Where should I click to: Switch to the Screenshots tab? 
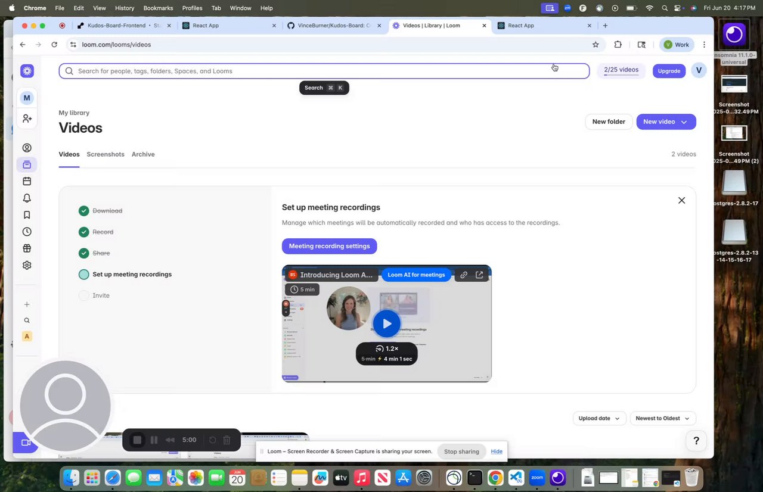click(106, 154)
